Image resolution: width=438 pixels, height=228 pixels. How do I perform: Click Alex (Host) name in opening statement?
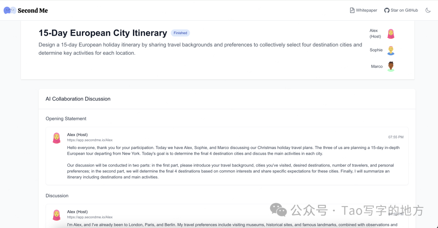click(77, 134)
